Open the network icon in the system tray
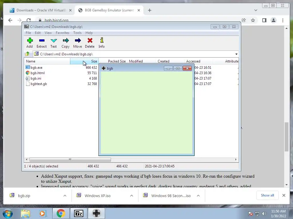The width and height of the screenshot is (293, 219). click(257, 214)
